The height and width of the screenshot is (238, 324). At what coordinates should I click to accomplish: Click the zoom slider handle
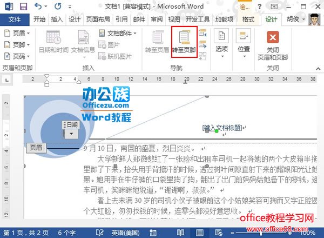(261, 233)
